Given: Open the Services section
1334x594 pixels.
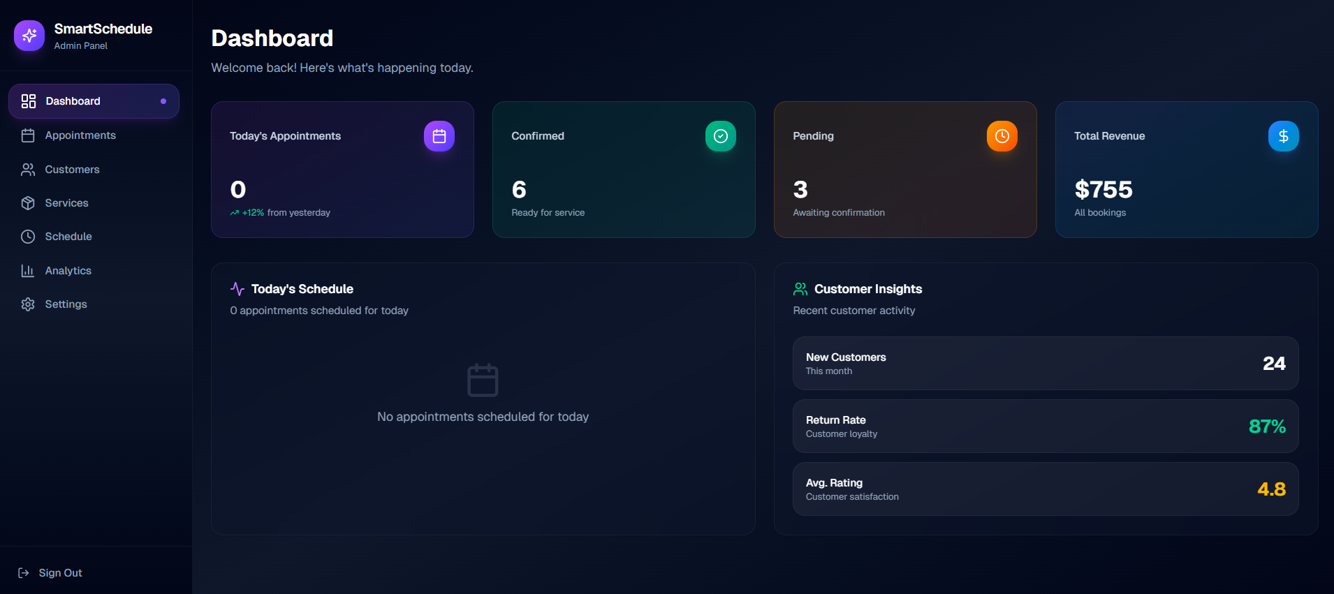Looking at the screenshot, I should point(66,203).
